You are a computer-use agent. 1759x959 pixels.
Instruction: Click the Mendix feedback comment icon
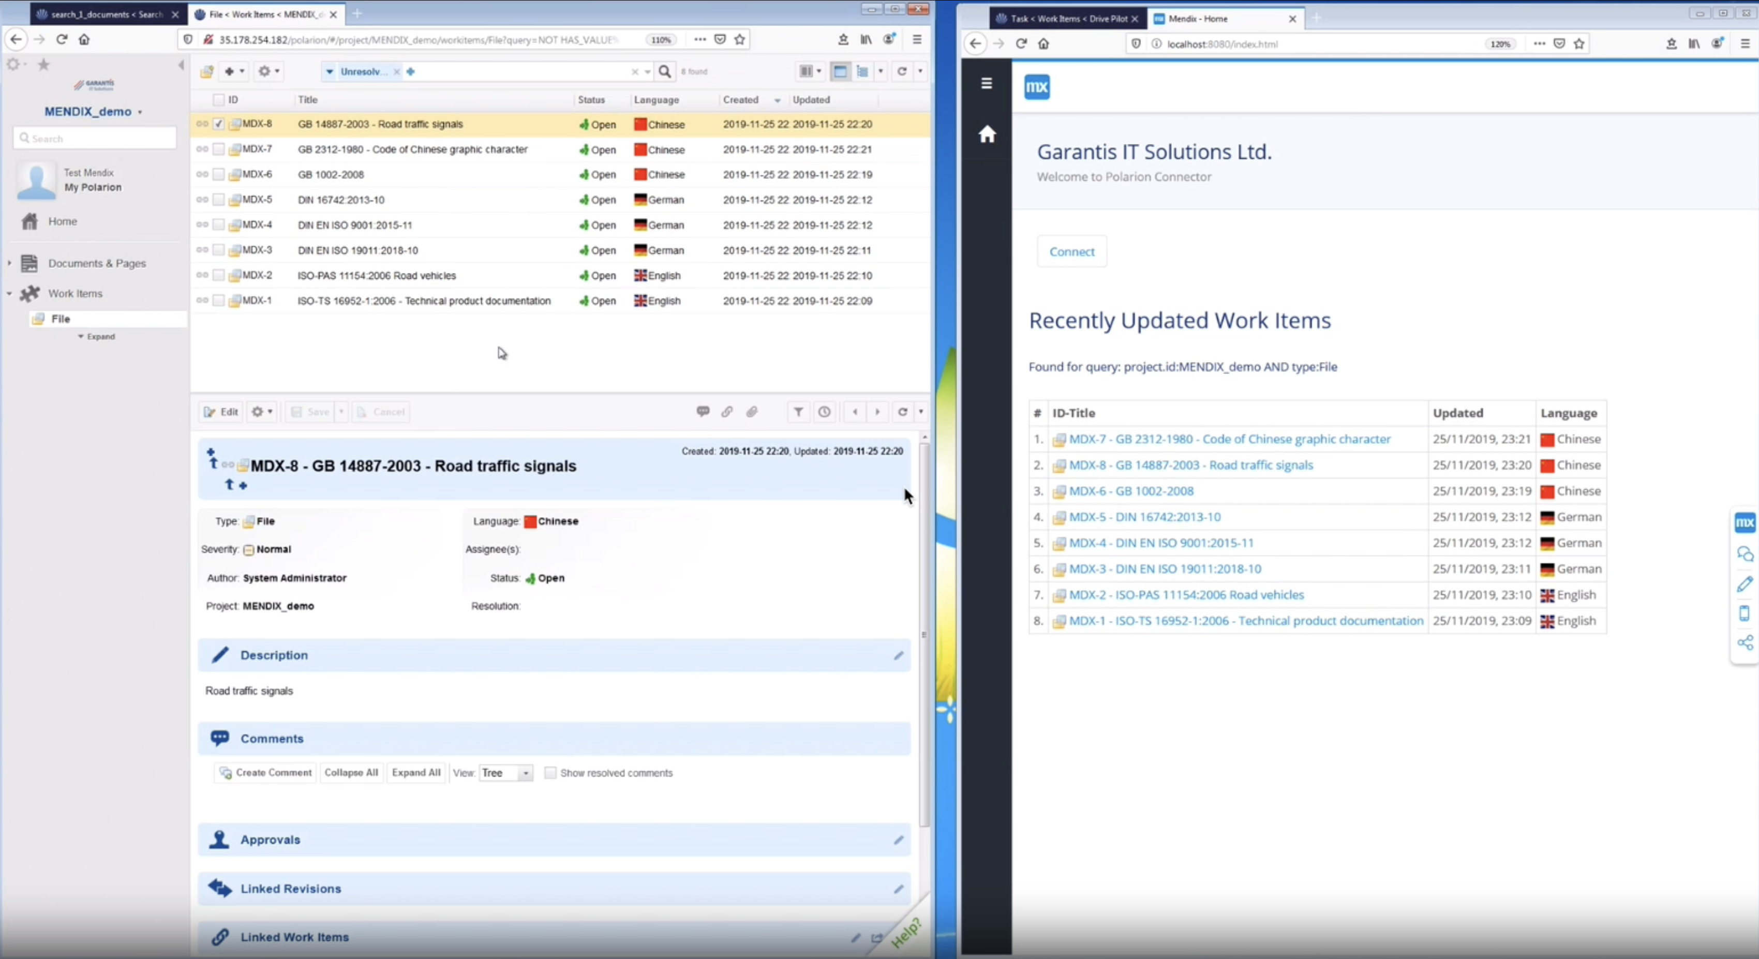1745,553
